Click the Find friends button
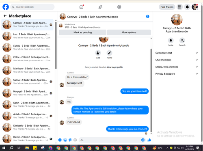 [x=167, y=7]
